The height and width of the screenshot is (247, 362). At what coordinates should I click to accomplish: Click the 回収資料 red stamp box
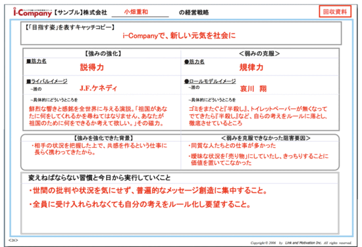[335, 12]
